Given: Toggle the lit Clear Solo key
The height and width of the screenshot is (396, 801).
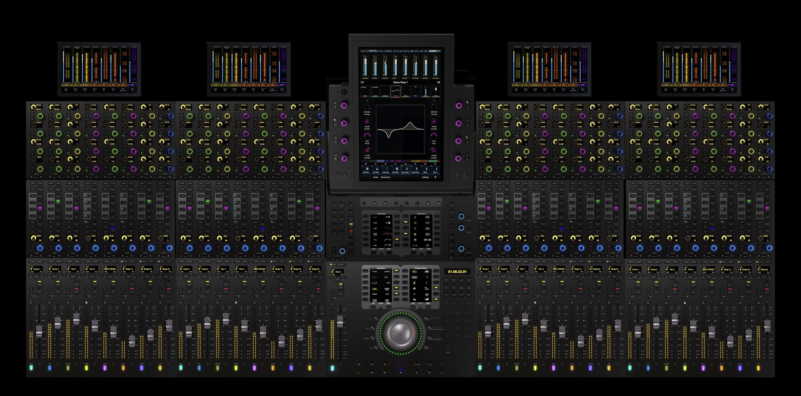Looking at the screenshot, I should tap(351, 226).
